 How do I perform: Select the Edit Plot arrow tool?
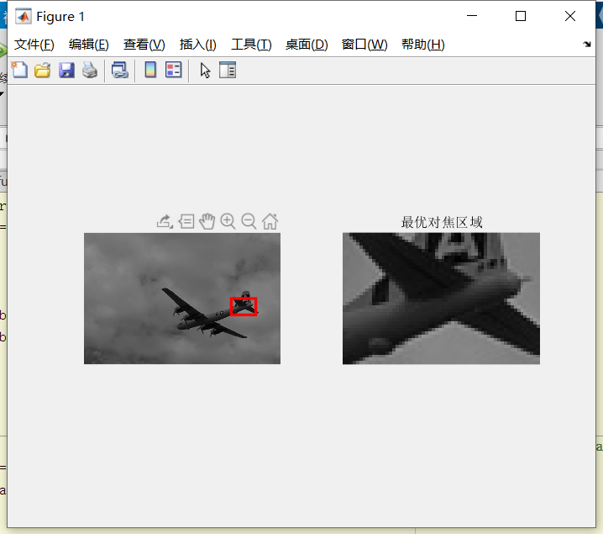205,71
